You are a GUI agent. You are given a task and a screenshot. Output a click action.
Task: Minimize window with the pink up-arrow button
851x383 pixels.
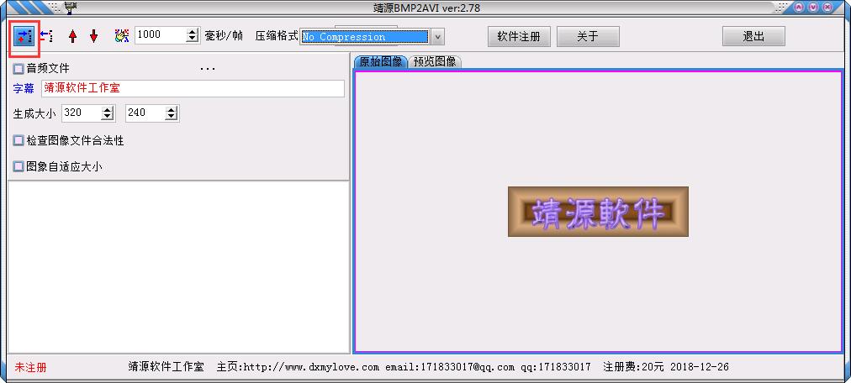pyautogui.click(x=799, y=8)
